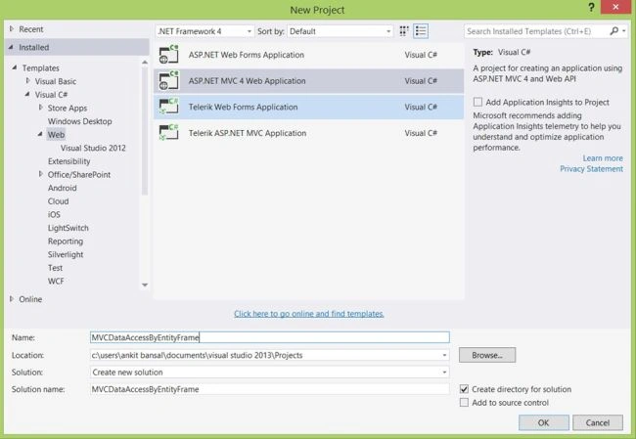Viewport: 636px width, 439px height.
Task: Collapse the Installed section
Action: 11,47
